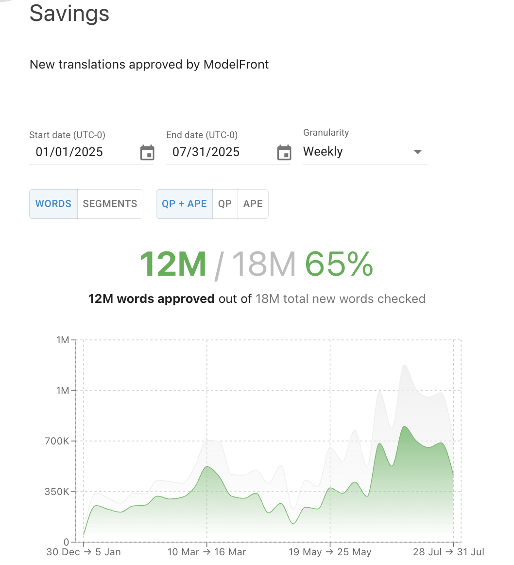Switch to the QP tab

(225, 204)
